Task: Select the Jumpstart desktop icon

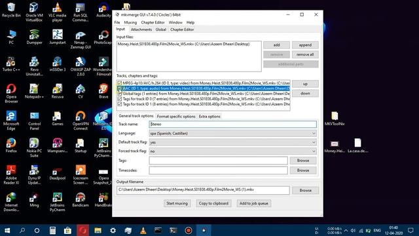Action: [57, 37]
